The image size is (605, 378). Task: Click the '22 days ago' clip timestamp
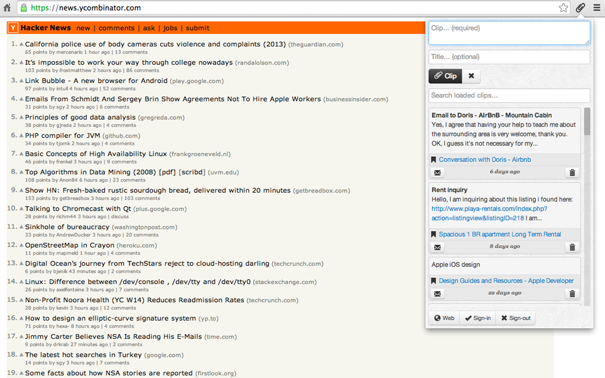tap(505, 293)
